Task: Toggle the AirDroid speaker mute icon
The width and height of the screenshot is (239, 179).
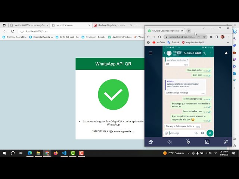Action: 170,142
